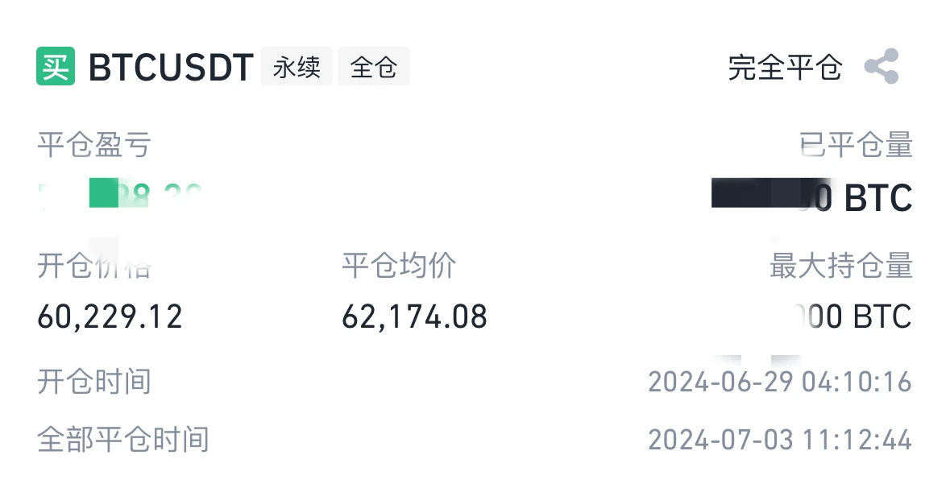
Task: Click the open time 2024-06-29 04:10:16
Action: [780, 382]
